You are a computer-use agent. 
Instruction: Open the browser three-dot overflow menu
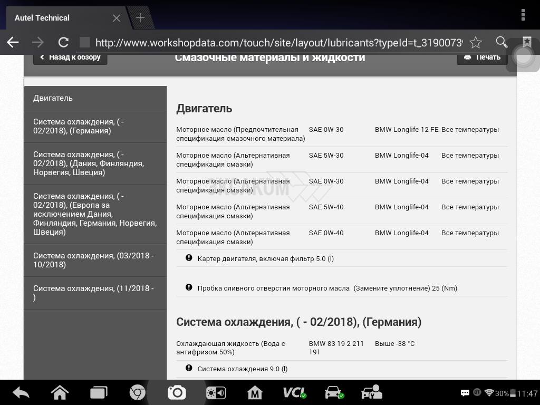pyautogui.click(x=523, y=14)
